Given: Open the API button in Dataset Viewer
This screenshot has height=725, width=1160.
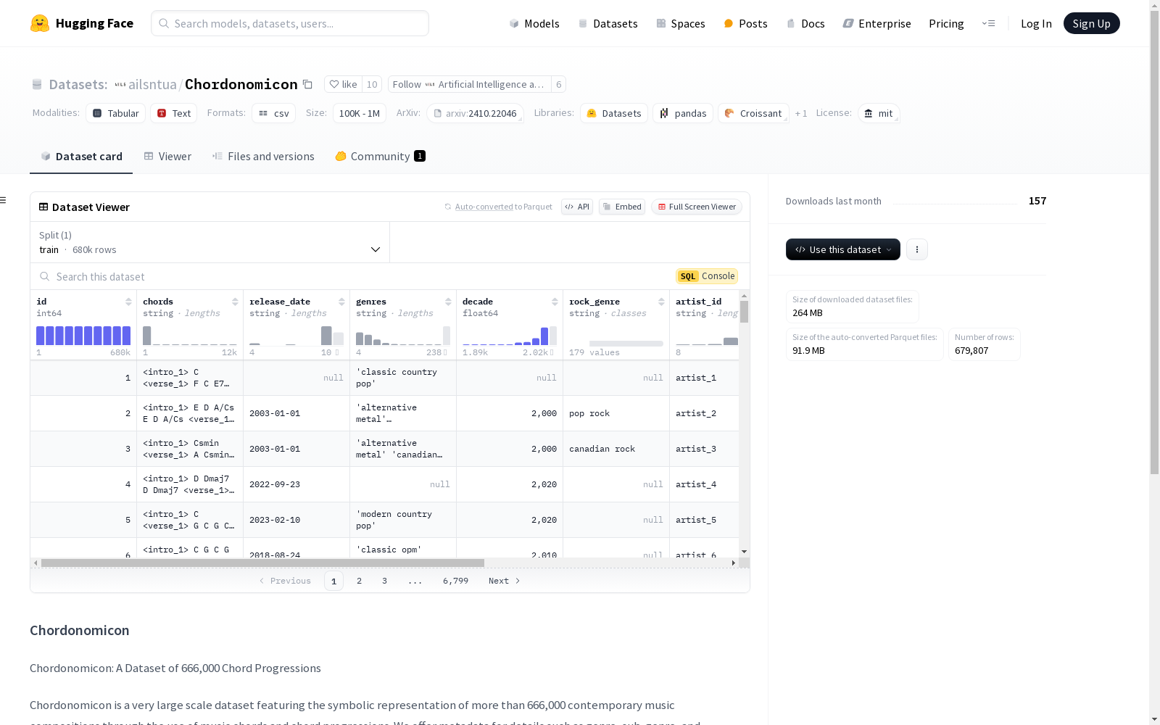Looking at the screenshot, I should [577, 207].
